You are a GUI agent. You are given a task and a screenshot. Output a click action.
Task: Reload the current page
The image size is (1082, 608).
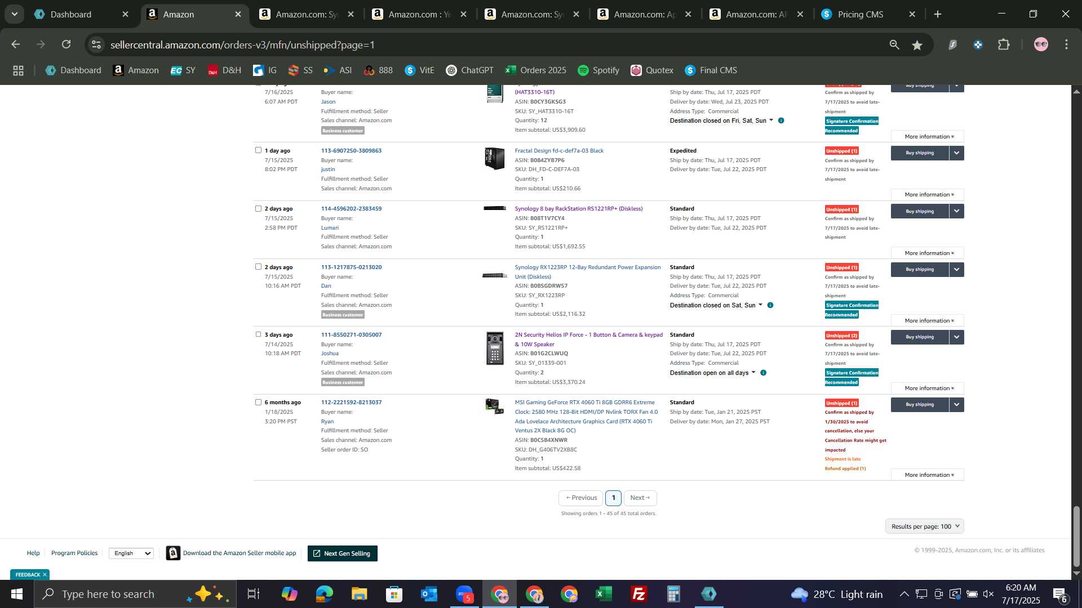pos(66,44)
